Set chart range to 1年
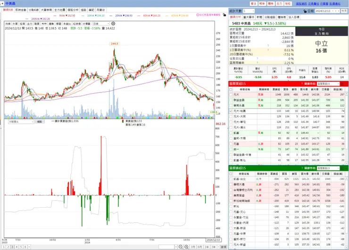 207,247
